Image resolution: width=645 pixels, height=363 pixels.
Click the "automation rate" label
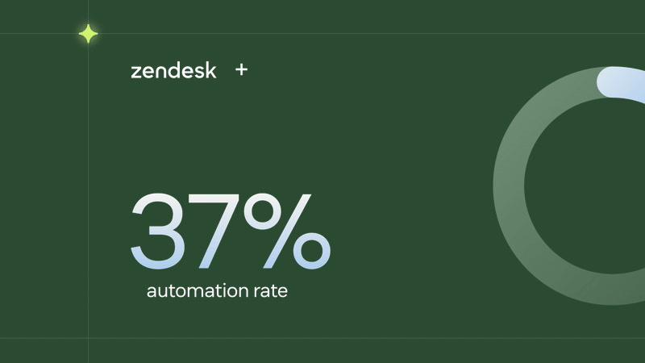(x=217, y=290)
